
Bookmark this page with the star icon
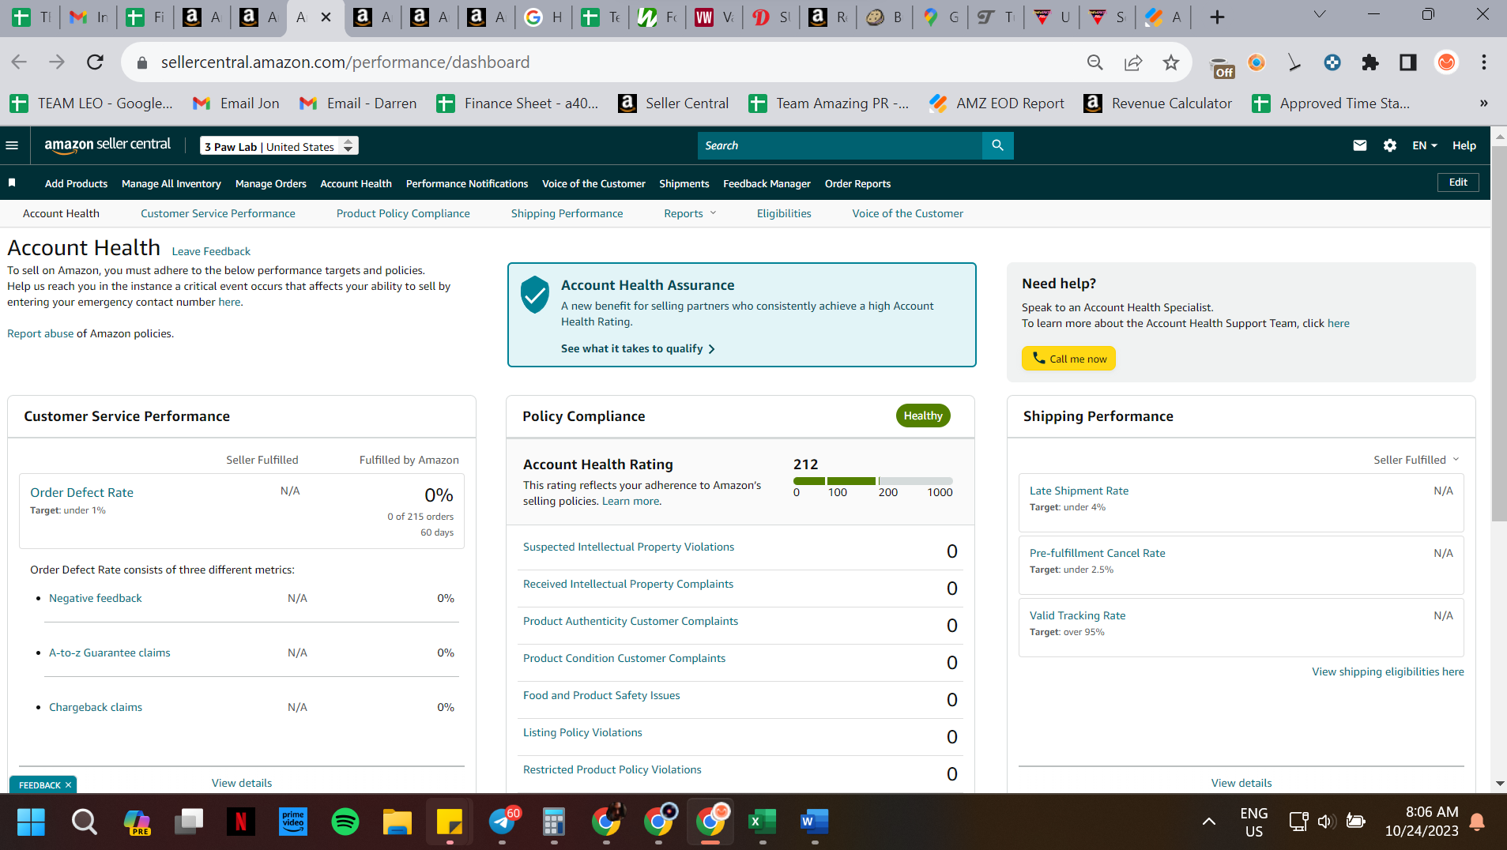1171,62
